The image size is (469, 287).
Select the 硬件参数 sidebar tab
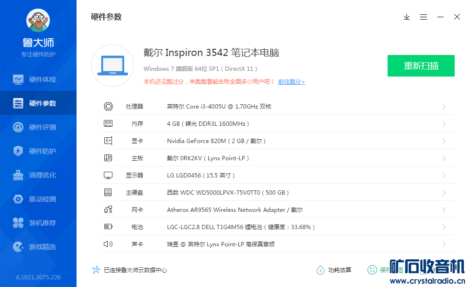pyautogui.click(x=38, y=103)
